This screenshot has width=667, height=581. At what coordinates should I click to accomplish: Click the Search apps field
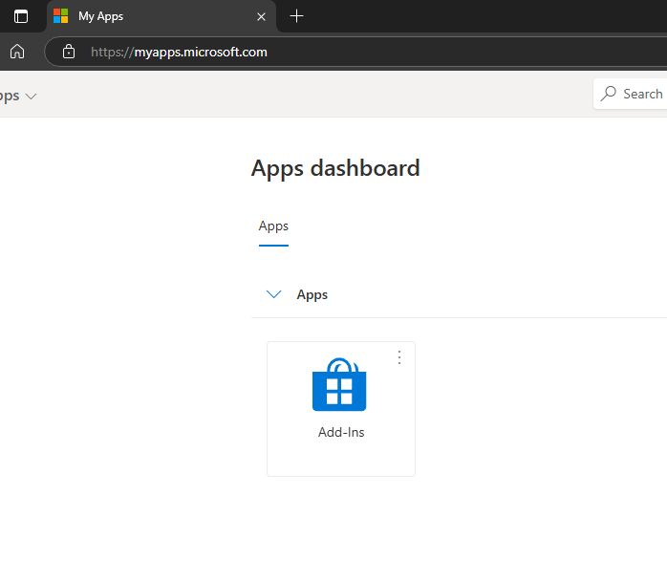click(631, 94)
